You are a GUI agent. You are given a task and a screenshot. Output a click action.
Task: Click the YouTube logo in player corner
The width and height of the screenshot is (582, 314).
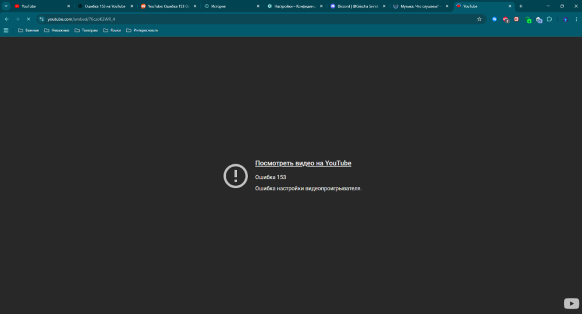(572, 304)
